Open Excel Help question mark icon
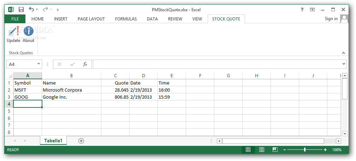 point(302,10)
